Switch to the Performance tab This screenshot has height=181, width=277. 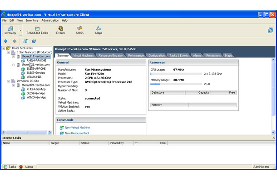click(x=136, y=56)
